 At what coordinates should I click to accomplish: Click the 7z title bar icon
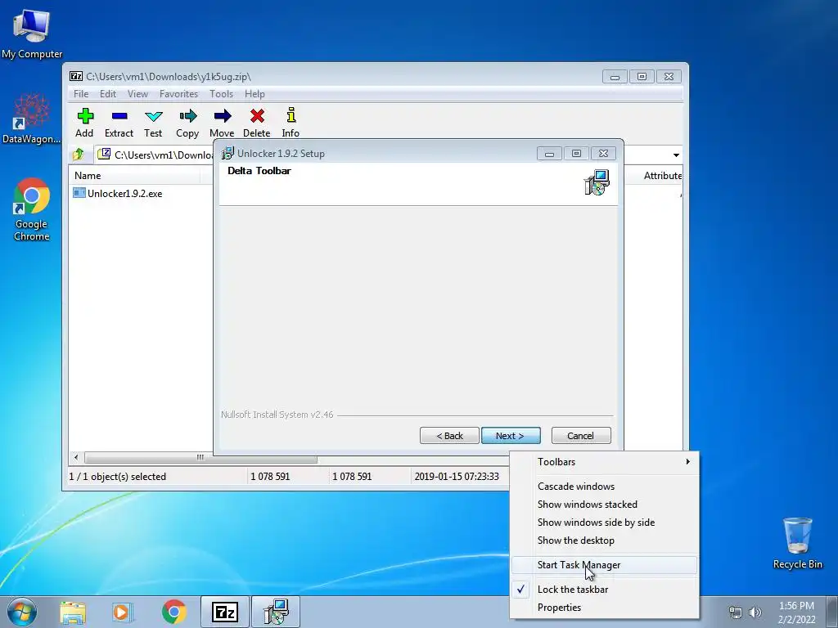pos(76,76)
